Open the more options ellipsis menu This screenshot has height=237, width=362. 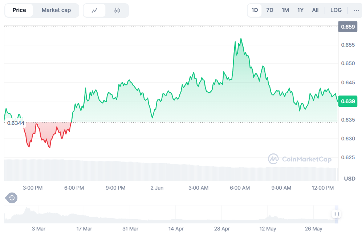(x=356, y=10)
